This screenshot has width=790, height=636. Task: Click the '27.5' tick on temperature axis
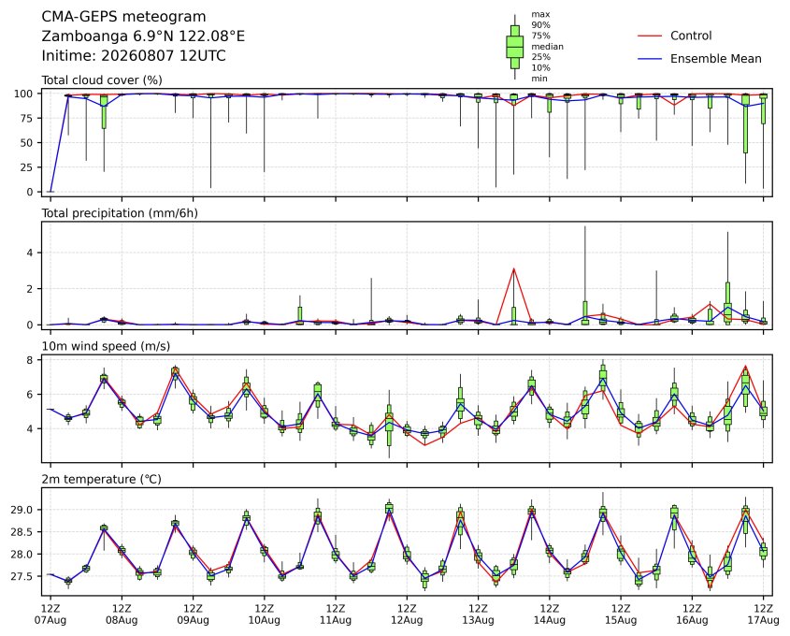[22, 576]
